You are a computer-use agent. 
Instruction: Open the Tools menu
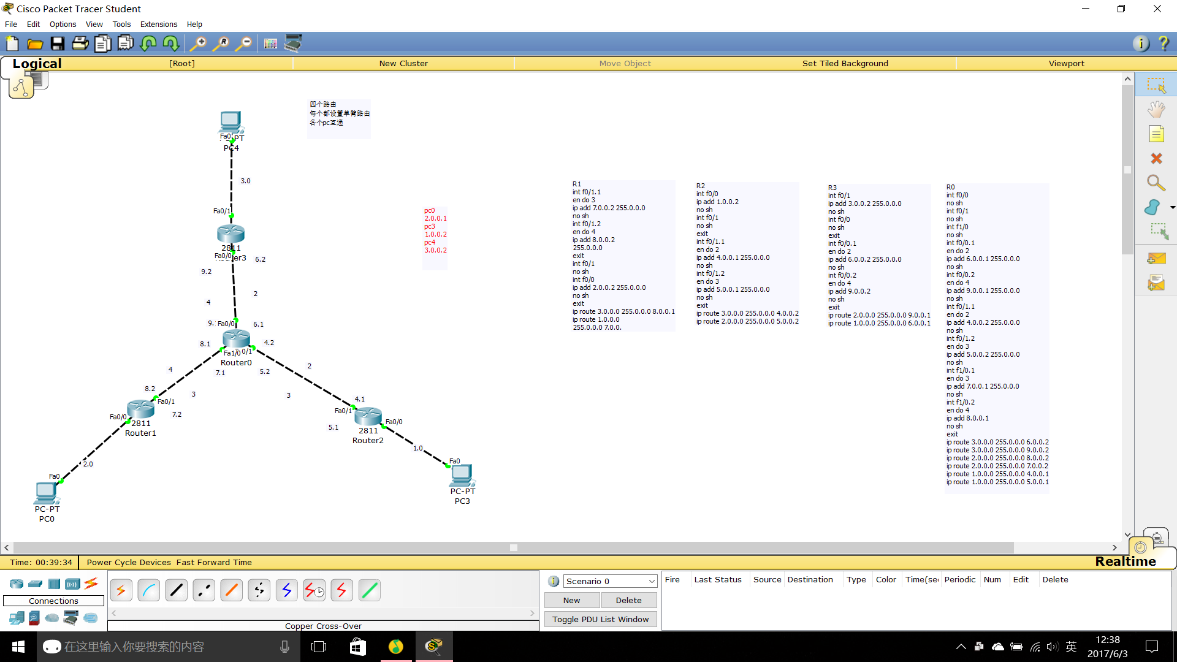[121, 25]
